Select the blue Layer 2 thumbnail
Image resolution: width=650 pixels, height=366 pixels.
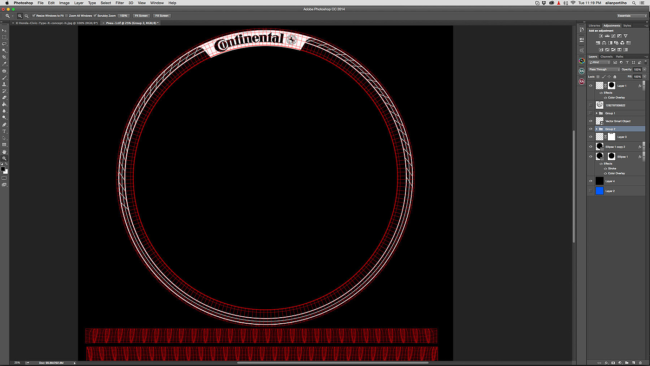click(x=599, y=191)
